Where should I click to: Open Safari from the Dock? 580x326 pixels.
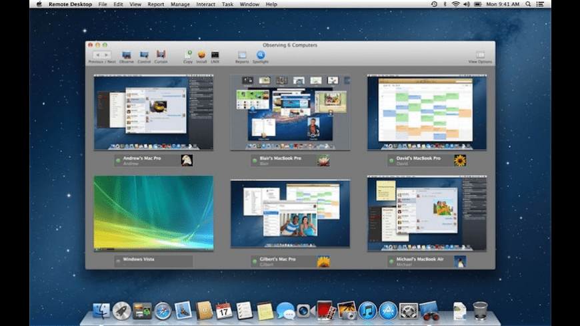point(163,311)
